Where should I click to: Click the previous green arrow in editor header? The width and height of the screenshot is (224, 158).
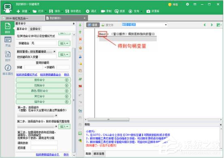(x=205, y=25)
